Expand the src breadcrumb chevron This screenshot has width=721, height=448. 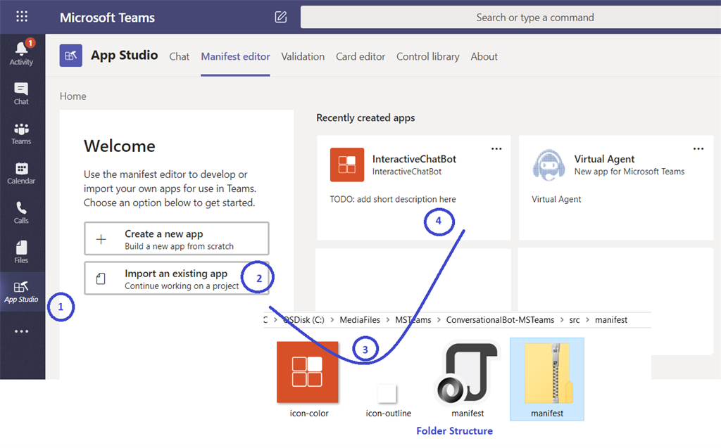(x=587, y=320)
